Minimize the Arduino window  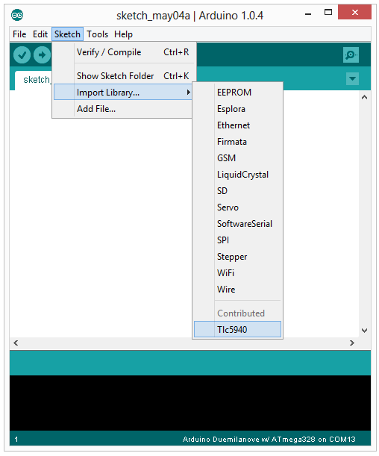point(308,13)
